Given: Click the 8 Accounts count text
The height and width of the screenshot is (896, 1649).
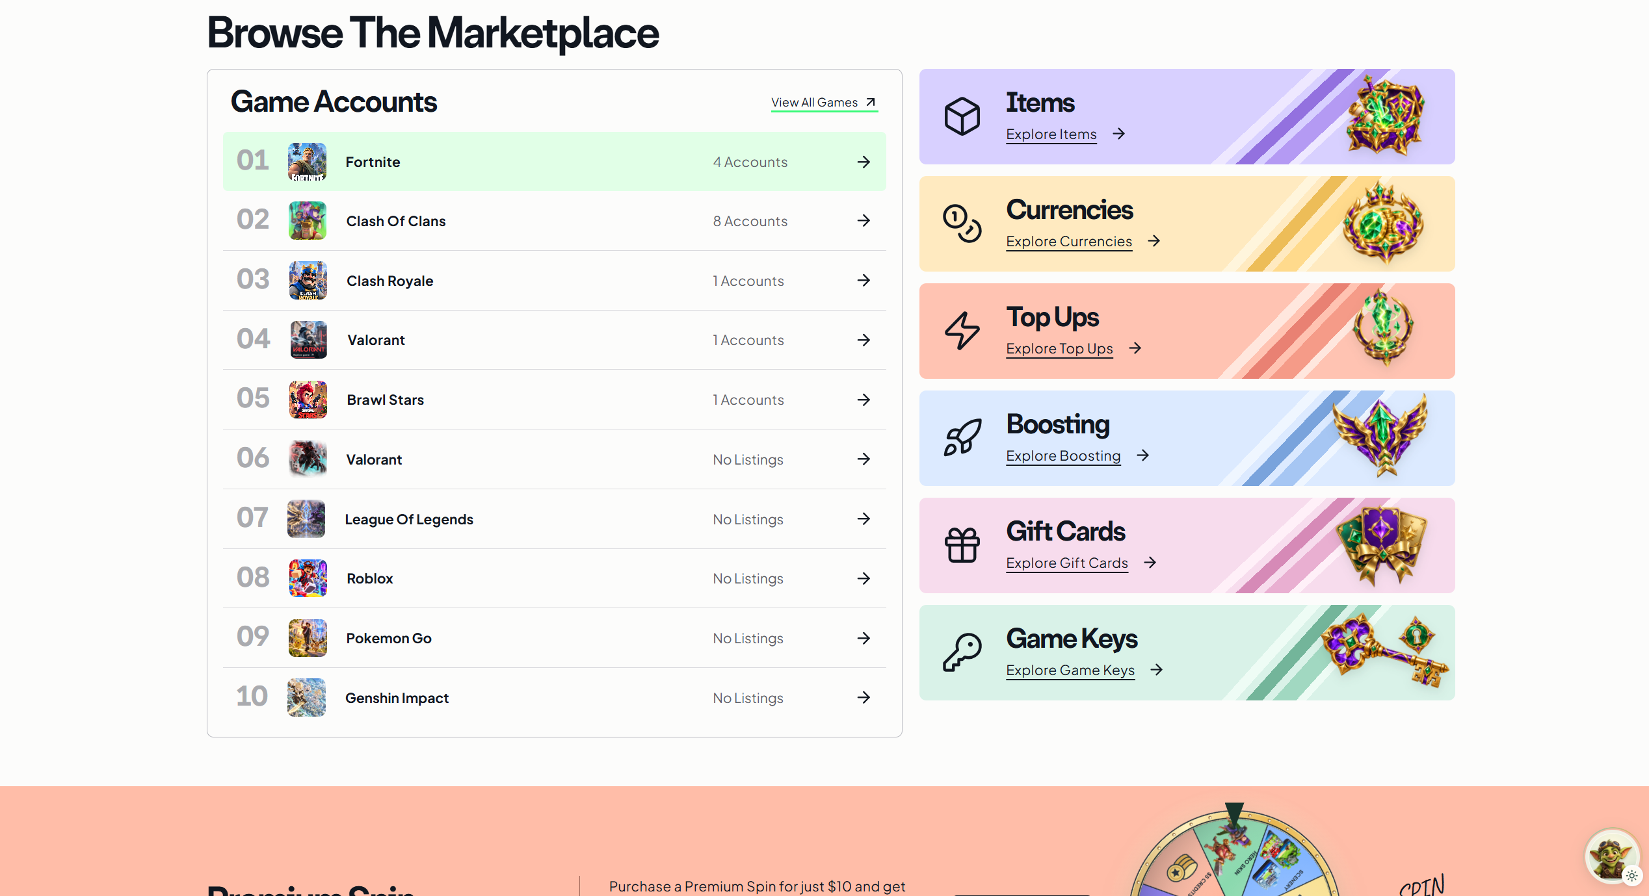Looking at the screenshot, I should (750, 222).
